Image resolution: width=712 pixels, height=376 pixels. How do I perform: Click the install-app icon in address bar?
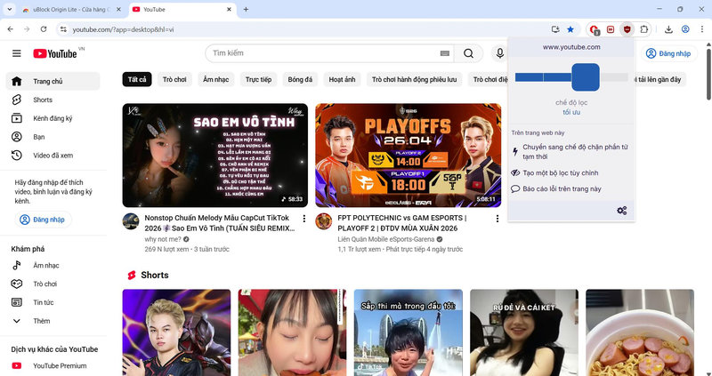[x=554, y=29]
